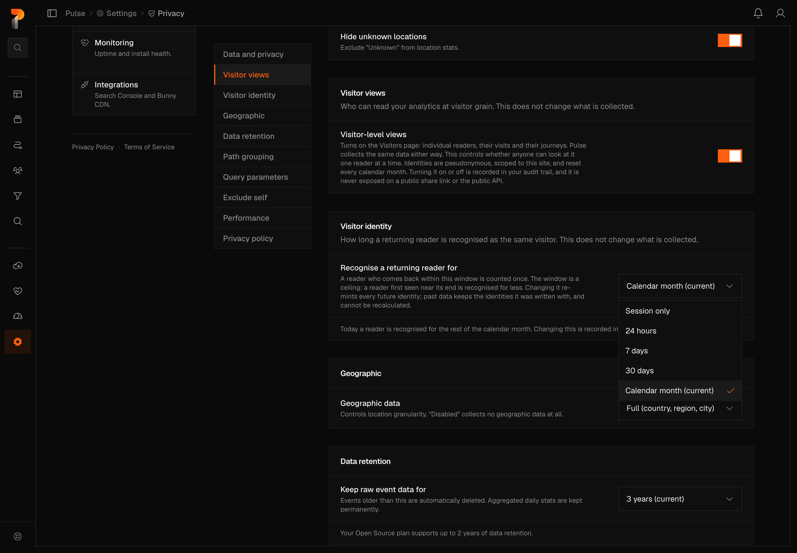
Task: Toggle Hide unknown locations switch
Action: 730,41
